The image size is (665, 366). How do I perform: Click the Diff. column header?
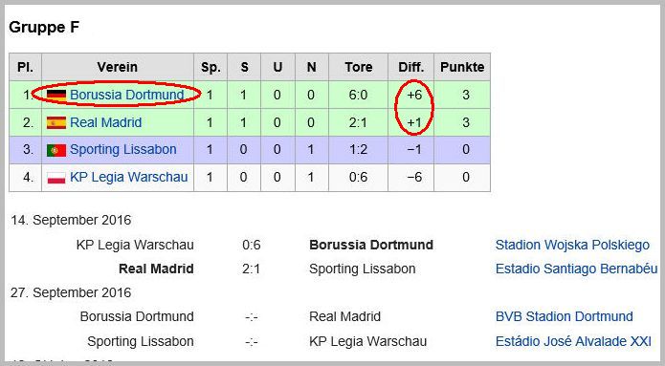pos(410,67)
